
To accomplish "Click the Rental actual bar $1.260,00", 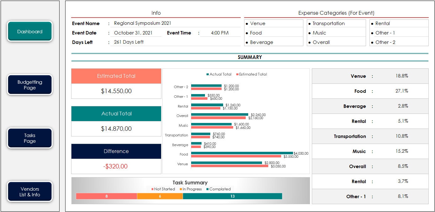I will point(207,105).
